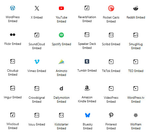Click the "Amazon Kindle Embed" label
The image size is (150, 136).
(87, 99)
